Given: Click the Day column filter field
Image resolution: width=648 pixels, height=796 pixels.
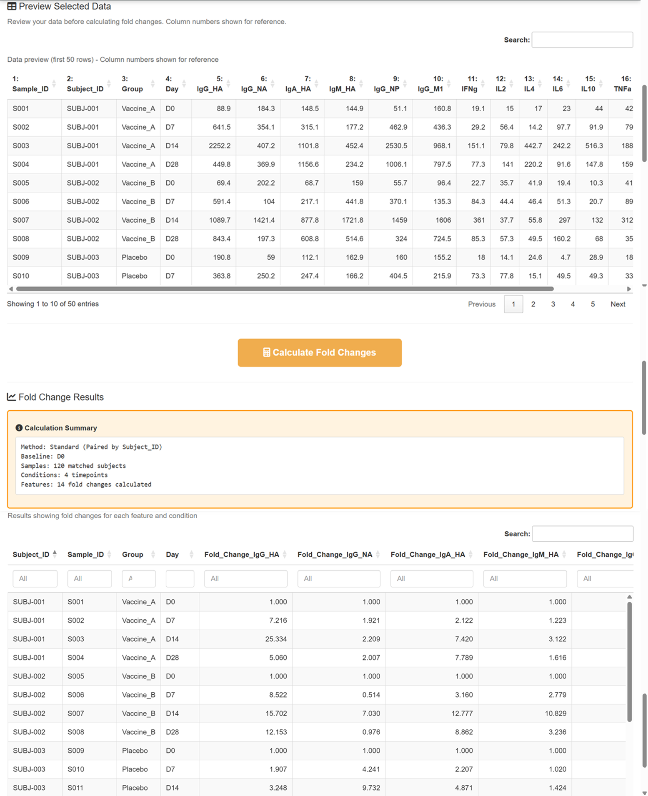Looking at the screenshot, I should [x=180, y=578].
